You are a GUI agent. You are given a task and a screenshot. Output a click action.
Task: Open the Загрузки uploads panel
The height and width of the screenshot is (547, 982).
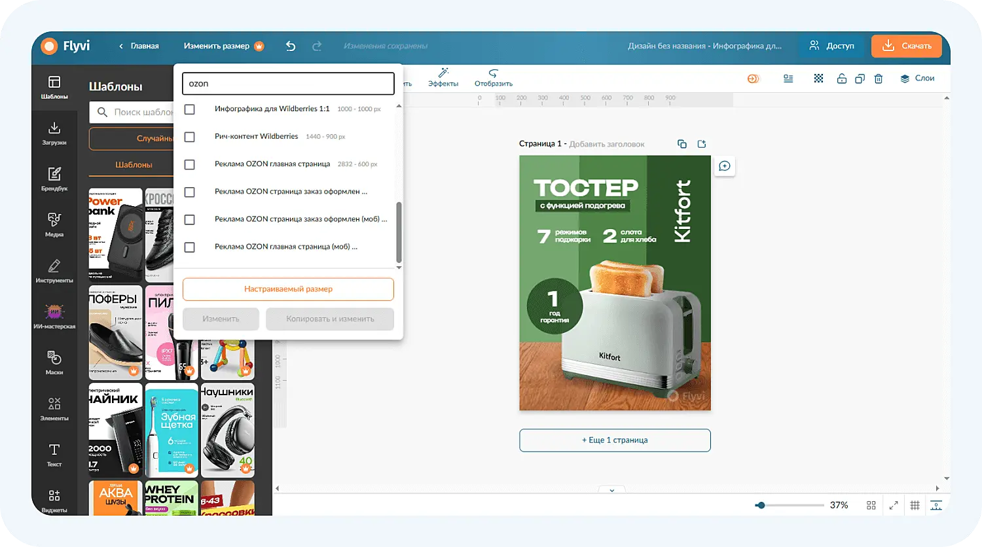point(54,133)
